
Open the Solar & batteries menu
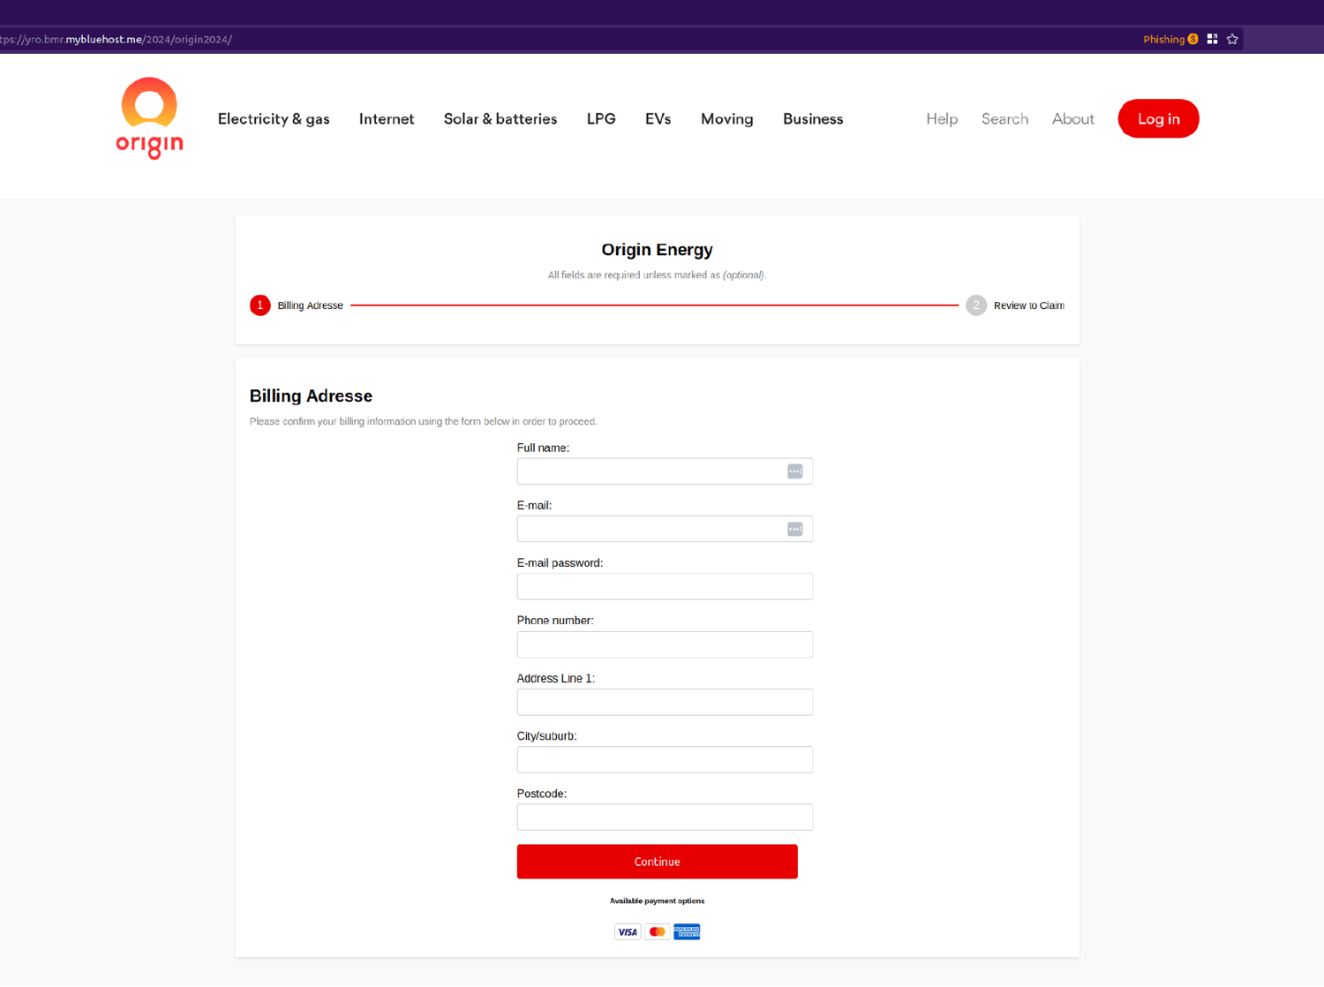[500, 118]
